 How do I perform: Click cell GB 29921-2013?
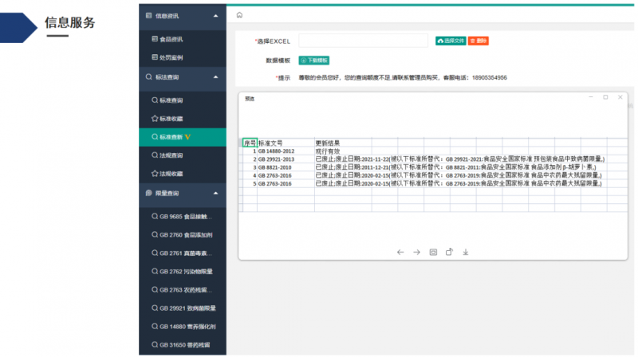pos(286,159)
